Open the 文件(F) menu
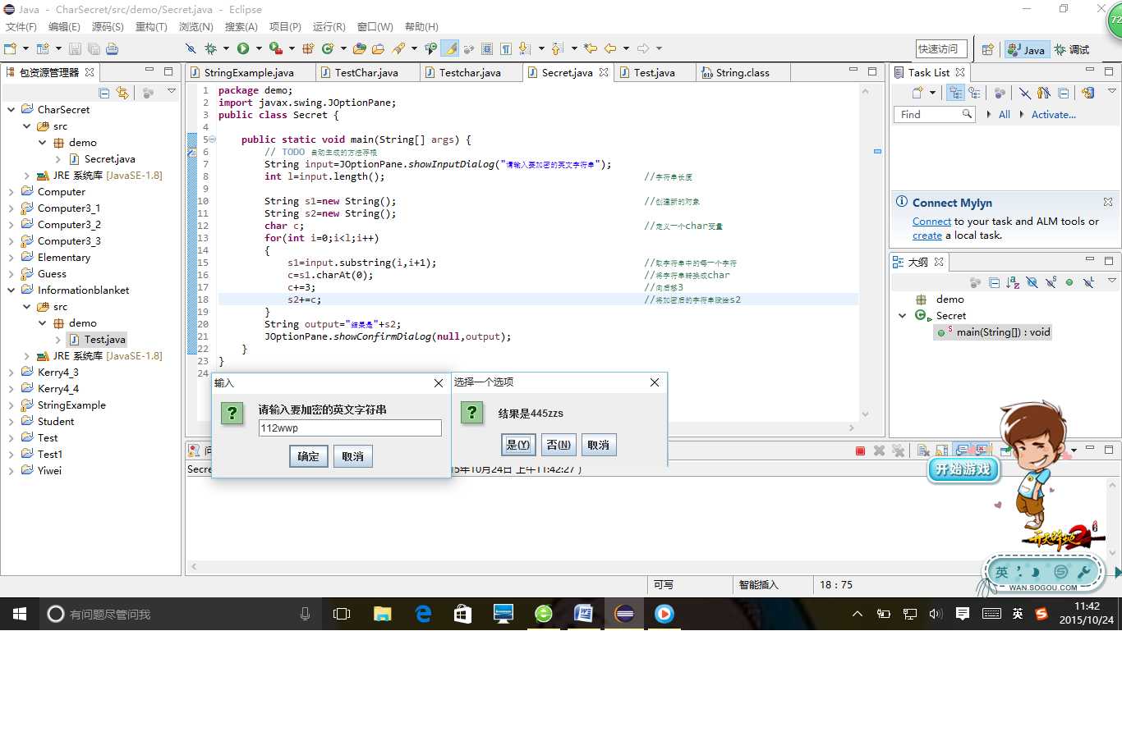Image resolution: width=1122 pixels, height=750 pixels. click(21, 27)
